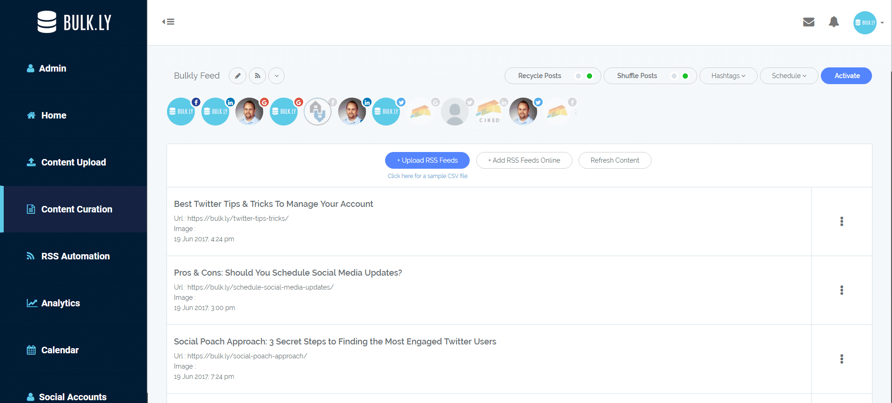Click Upload RSS Feeds button
This screenshot has width=892, height=403.
pyautogui.click(x=427, y=160)
